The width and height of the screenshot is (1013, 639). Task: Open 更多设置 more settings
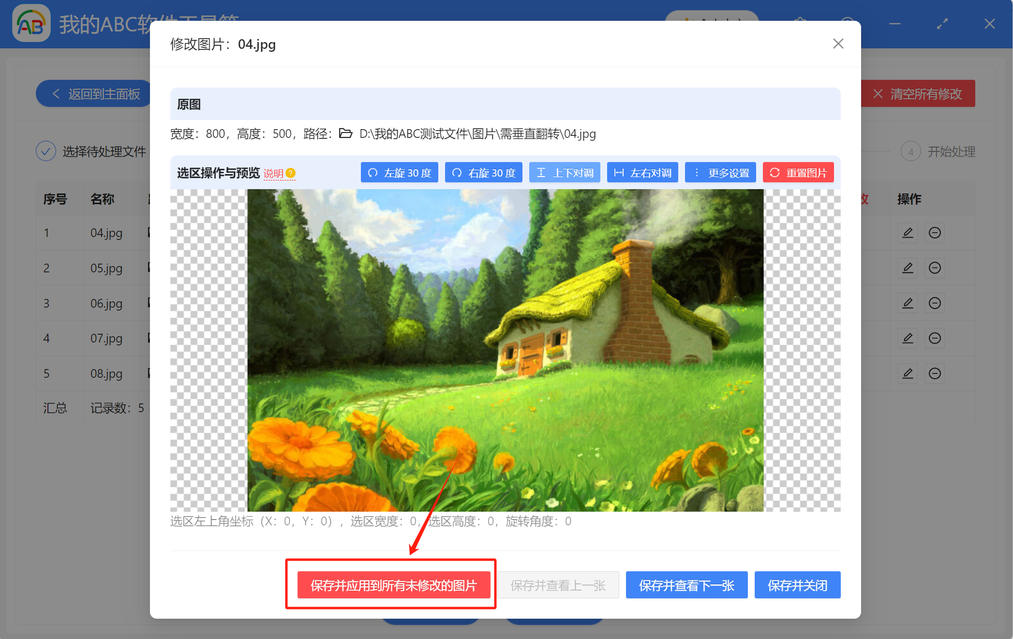tap(720, 173)
